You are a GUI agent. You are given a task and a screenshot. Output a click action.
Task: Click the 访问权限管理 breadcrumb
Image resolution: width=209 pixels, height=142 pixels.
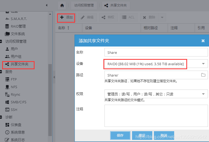pos(84,5)
